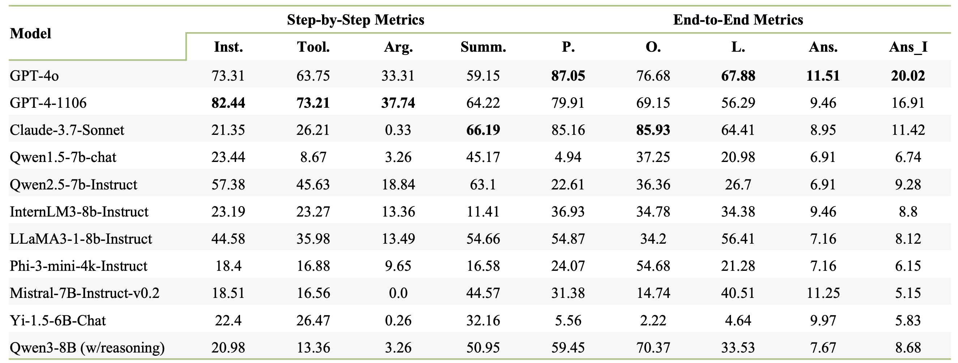Screen dimensions: 958x363
Task: Select the Ans_I column header
Action: click(908, 47)
